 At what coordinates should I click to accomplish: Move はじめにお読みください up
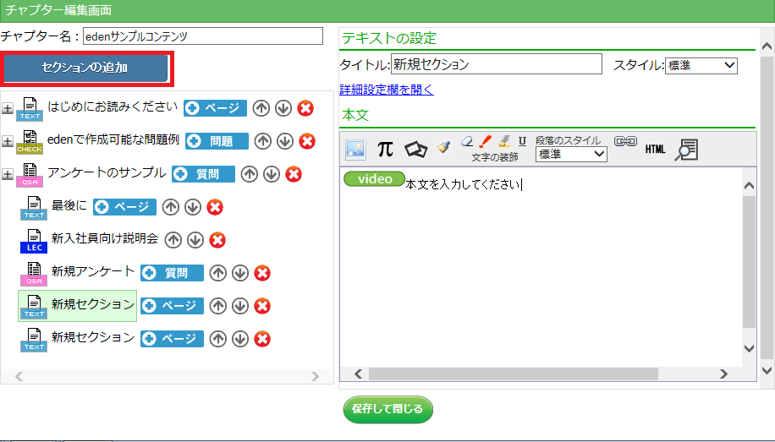(261, 108)
